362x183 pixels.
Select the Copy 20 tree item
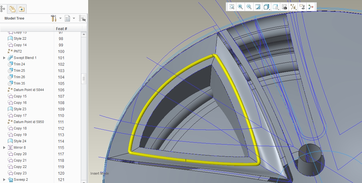pos(20,154)
